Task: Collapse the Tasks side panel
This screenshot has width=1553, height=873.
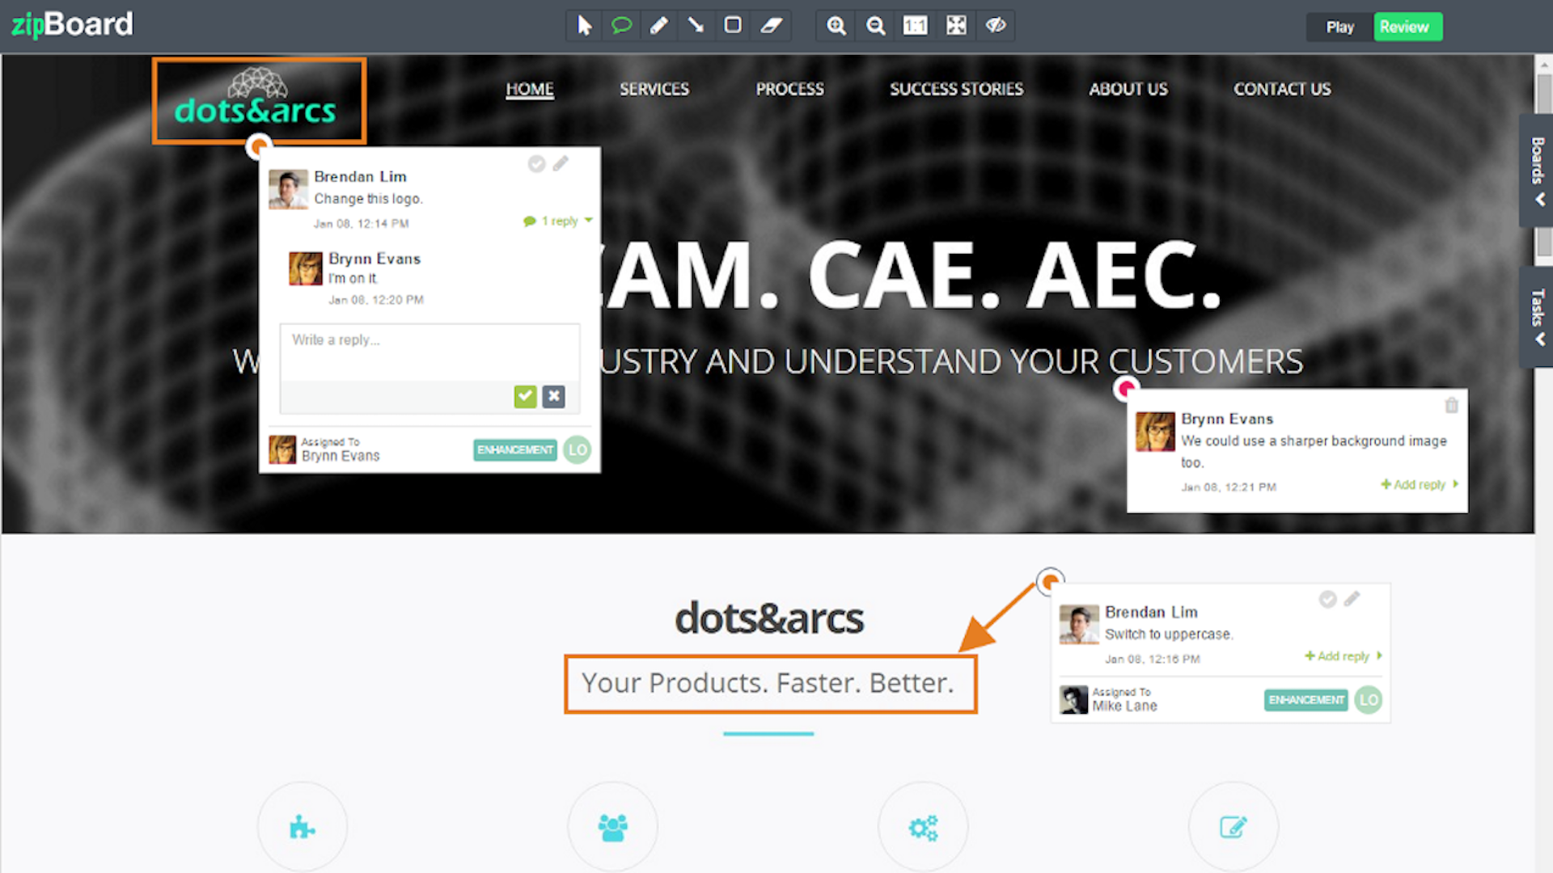Action: click(x=1536, y=314)
